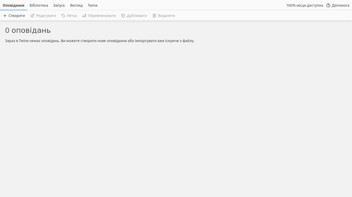Click the plus icon beside Створити
Screen dimensions: 352x197
5,16
